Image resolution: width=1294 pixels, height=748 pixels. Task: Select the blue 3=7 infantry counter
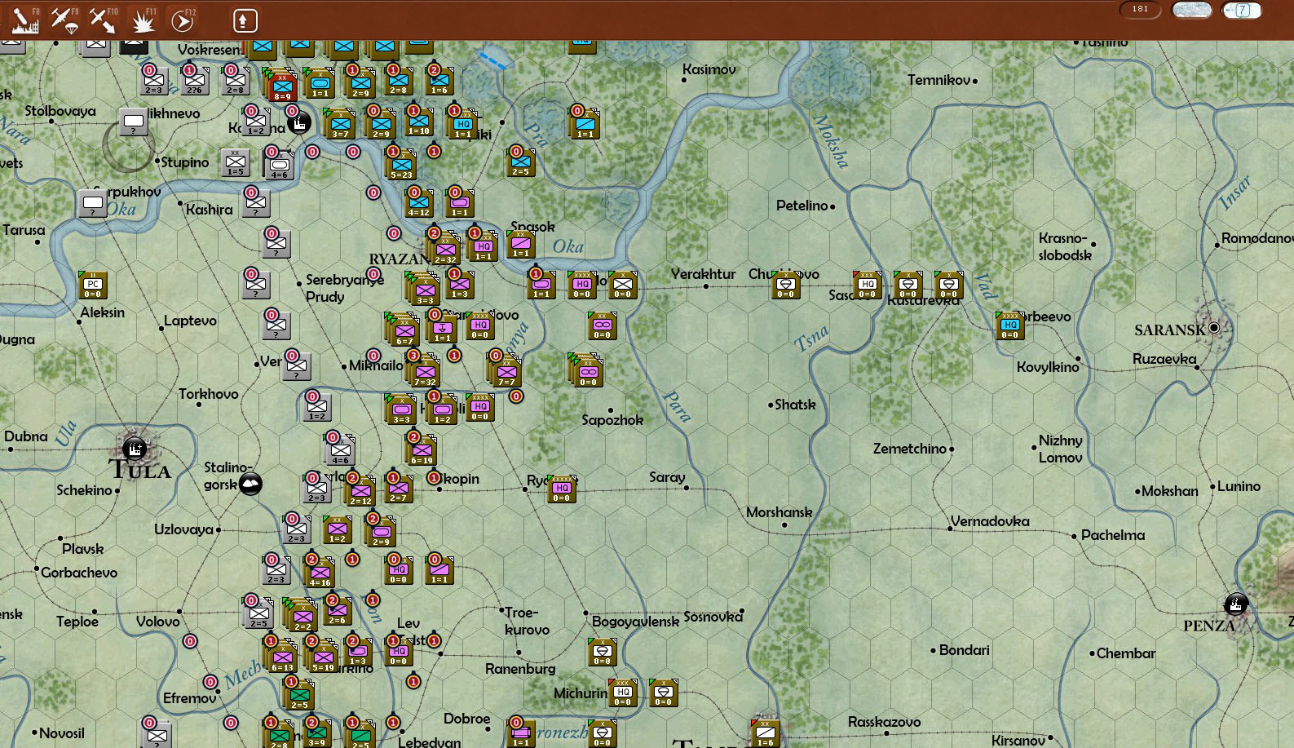(339, 124)
